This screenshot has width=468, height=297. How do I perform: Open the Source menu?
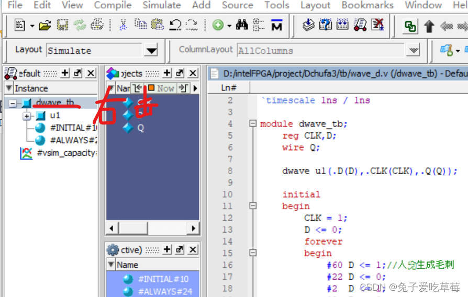point(238,5)
